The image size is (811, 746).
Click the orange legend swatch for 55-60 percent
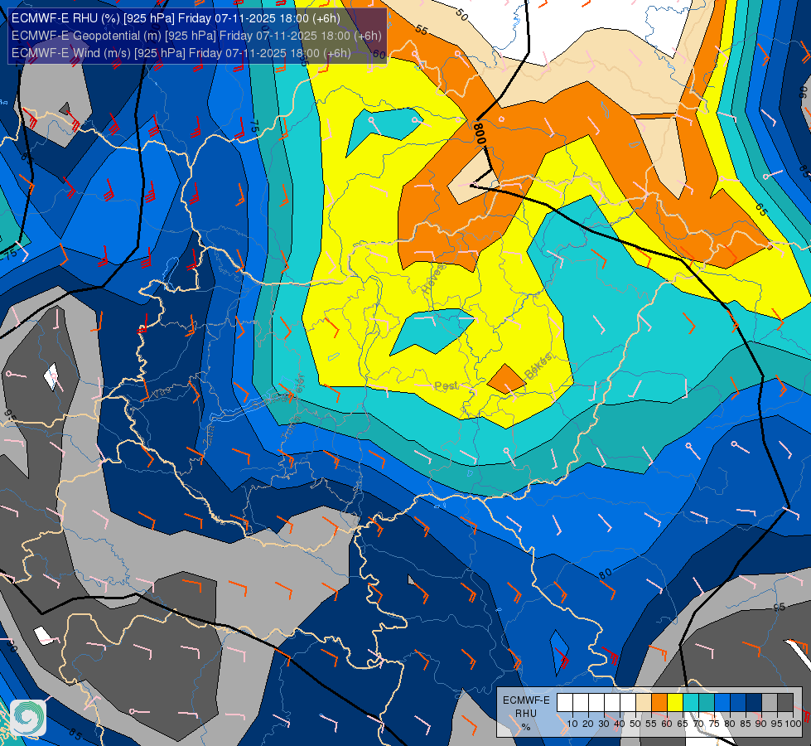click(659, 702)
